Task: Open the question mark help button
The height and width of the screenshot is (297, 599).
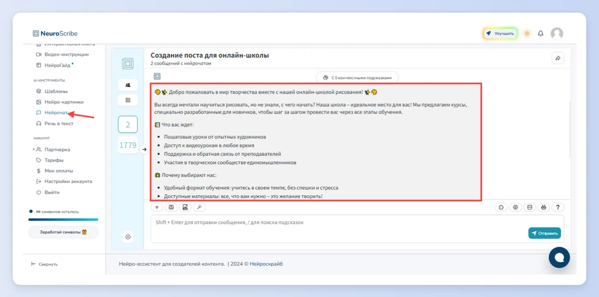Action: [x=558, y=207]
